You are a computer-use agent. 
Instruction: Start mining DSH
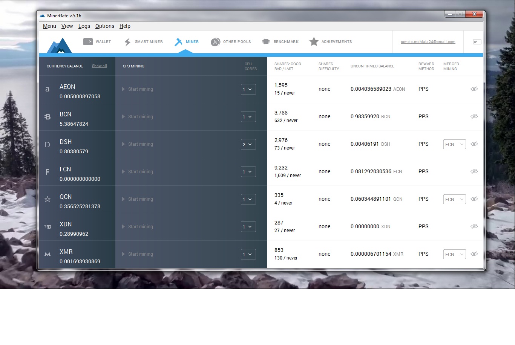[x=138, y=144]
